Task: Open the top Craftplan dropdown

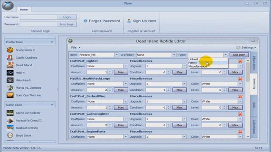Action: 174,55
